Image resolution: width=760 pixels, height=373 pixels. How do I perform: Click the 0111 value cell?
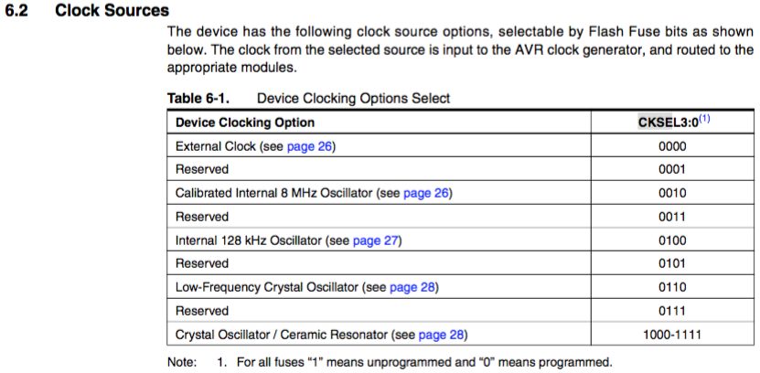pos(672,311)
